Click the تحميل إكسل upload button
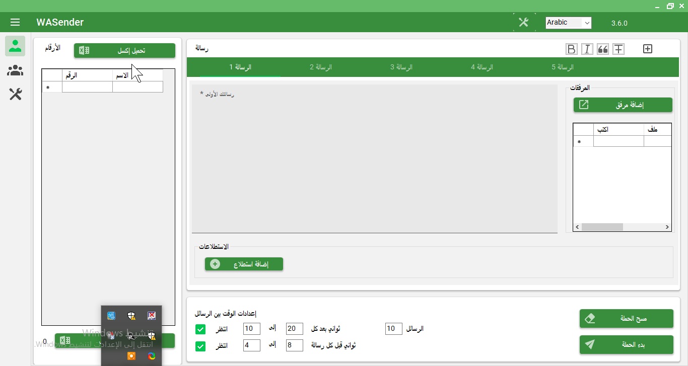 point(124,51)
